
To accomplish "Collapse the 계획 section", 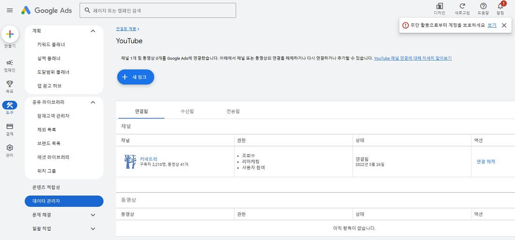I will pos(93,31).
